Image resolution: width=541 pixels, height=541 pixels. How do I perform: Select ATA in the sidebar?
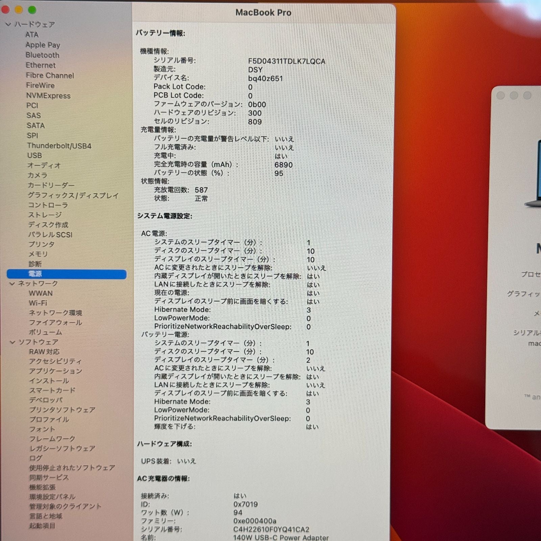pos(32,34)
